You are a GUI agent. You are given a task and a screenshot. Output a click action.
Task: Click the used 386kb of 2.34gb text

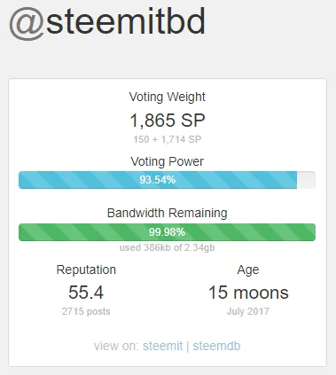pyautogui.click(x=168, y=247)
